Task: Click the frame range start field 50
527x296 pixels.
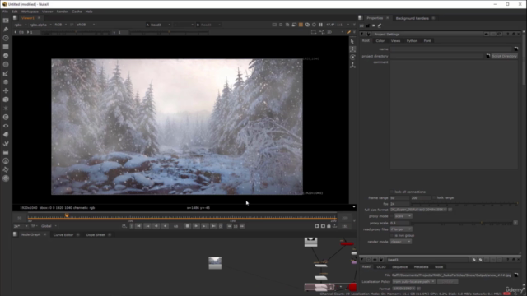Action: (x=399, y=198)
